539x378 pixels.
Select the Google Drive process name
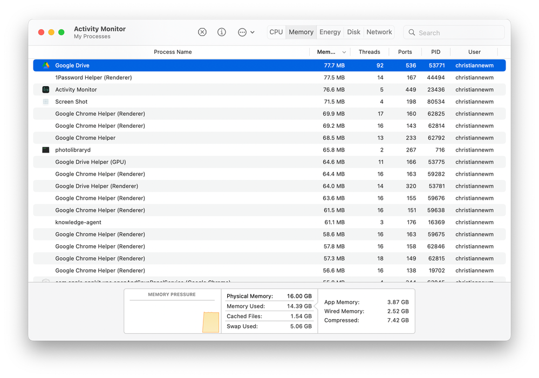(x=72, y=65)
